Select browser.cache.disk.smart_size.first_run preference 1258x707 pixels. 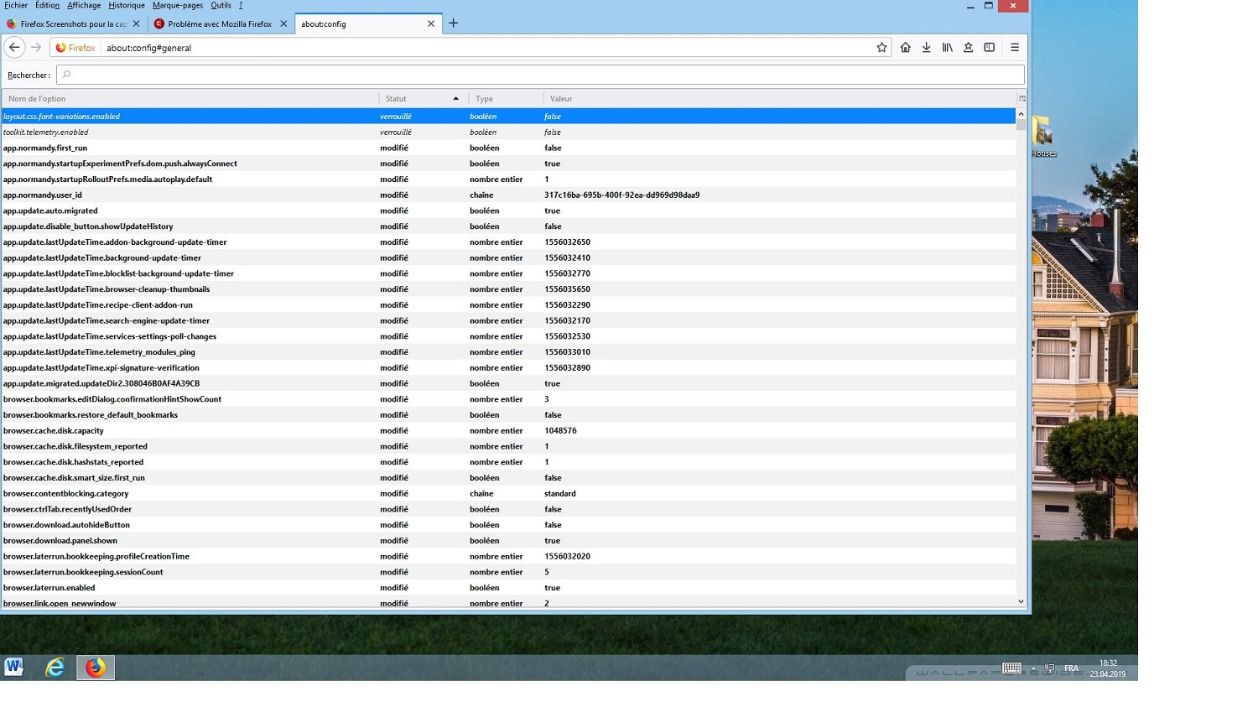pos(508,478)
